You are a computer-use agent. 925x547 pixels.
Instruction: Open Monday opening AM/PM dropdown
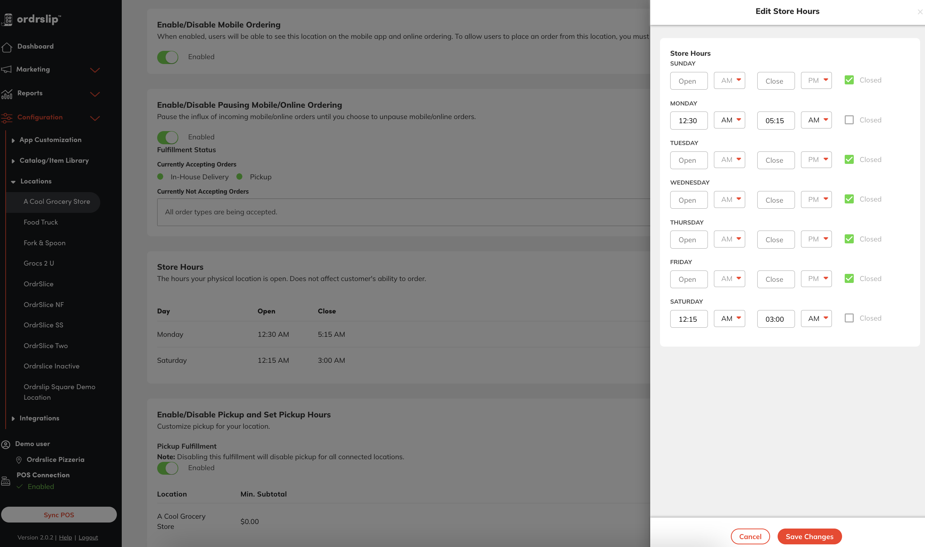click(x=729, y=120)
